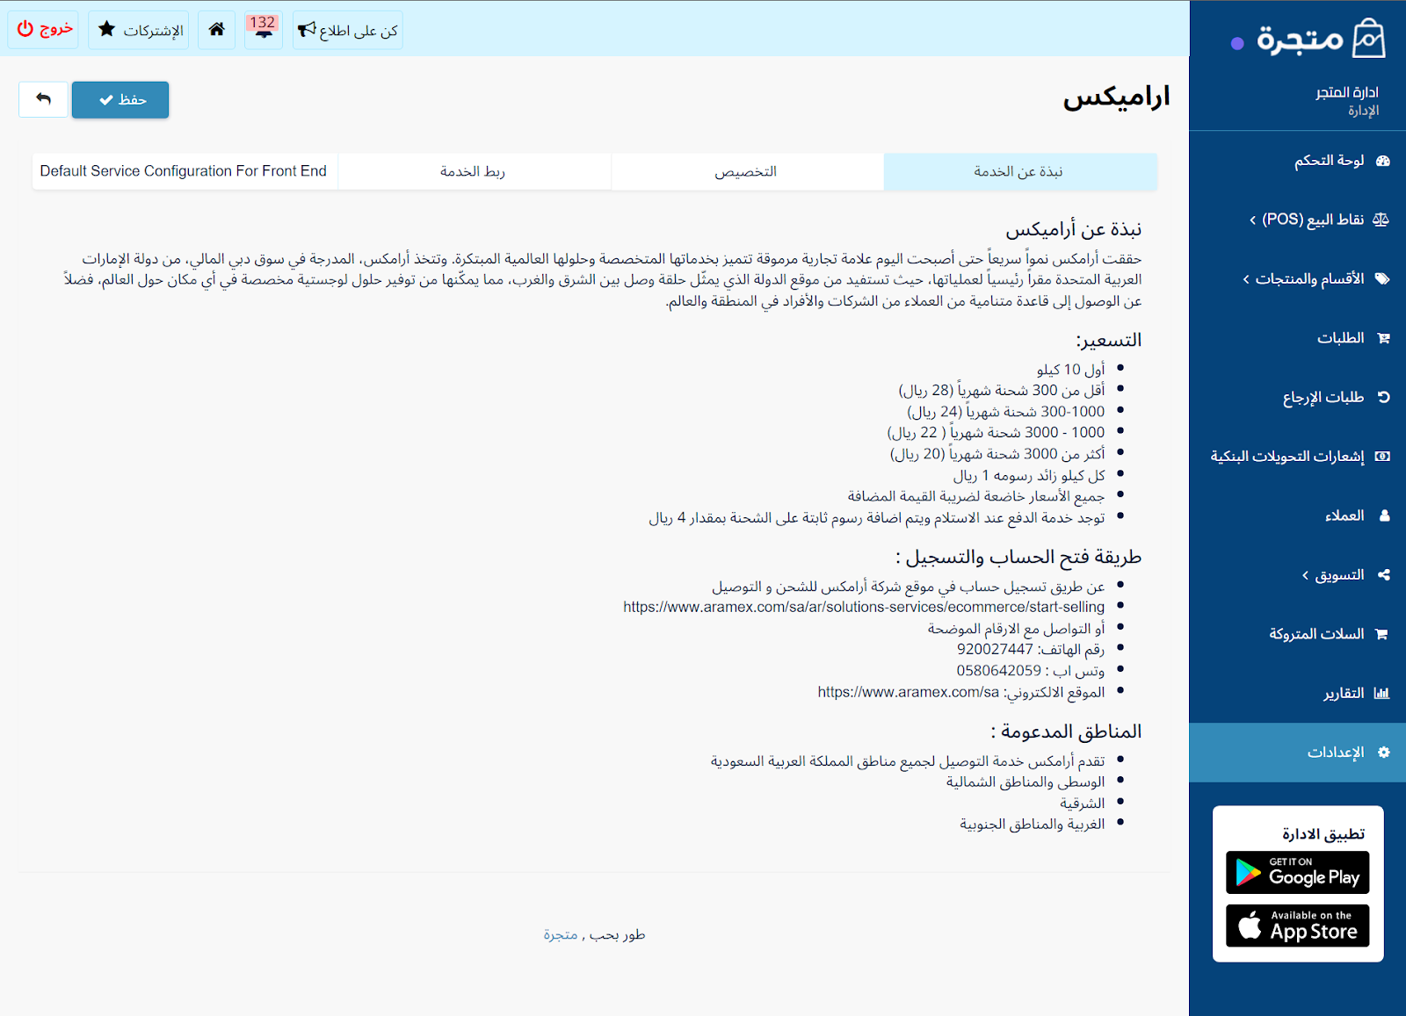1406x1016 pixels.
Task: Click the cart icon for السلات المتروكة
Action: (1381, 634)
